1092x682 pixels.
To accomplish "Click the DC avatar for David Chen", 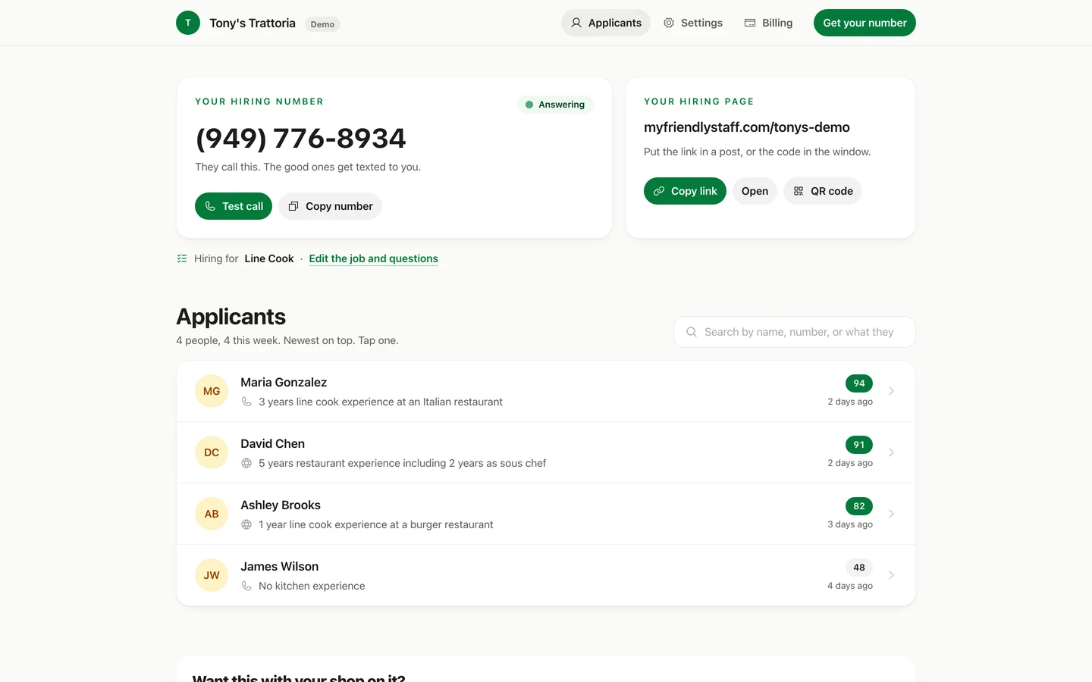I will click(x=212, y=452).
